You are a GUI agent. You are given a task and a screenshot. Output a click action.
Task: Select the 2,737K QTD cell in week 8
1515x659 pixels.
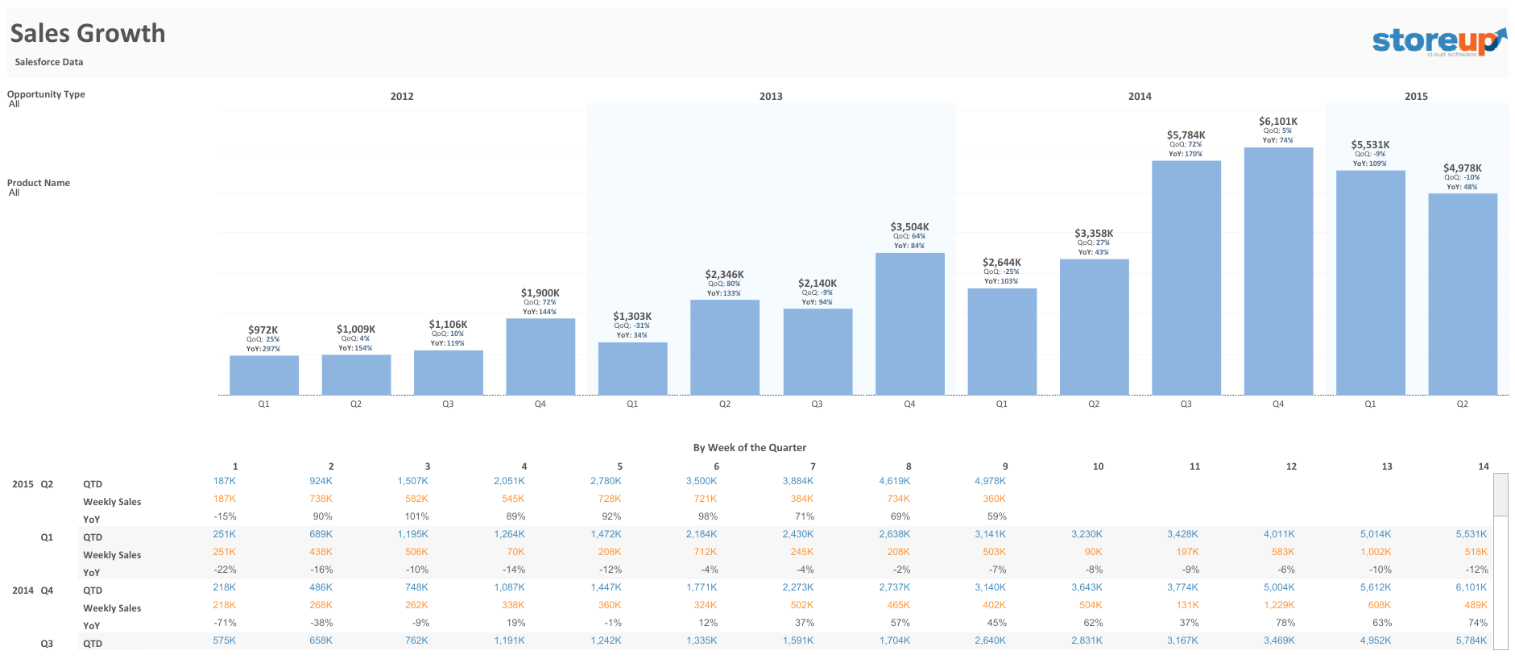click(x=895, y=587)
